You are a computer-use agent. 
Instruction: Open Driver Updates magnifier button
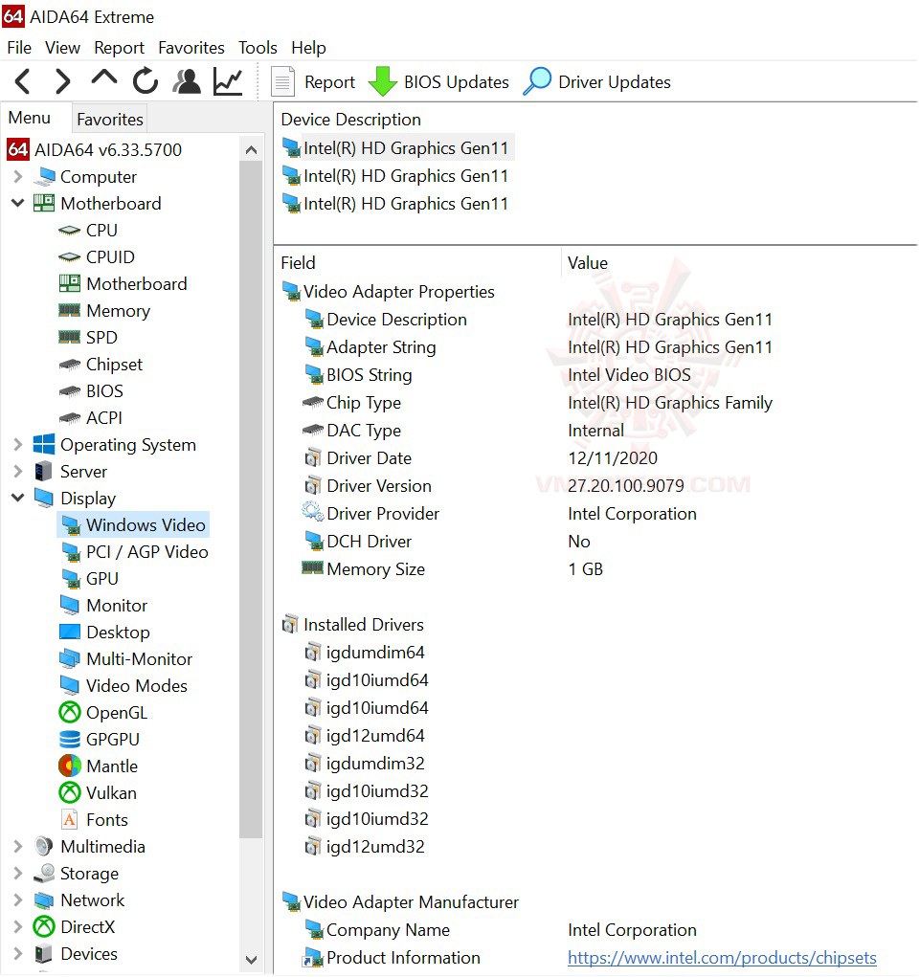click(x=596, y=81)
